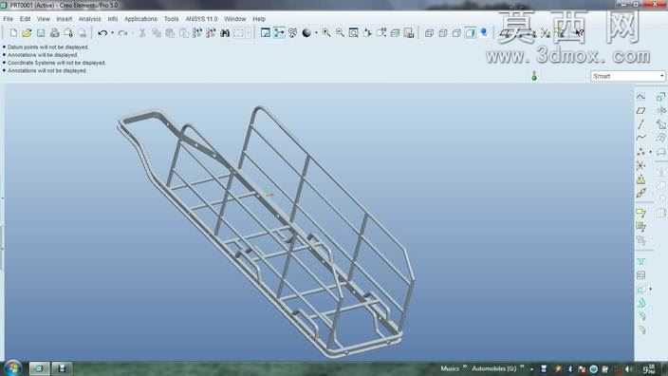This screenshot has height=376, width=668.
Task: Open the File menu
Action: tap(8, 19)
